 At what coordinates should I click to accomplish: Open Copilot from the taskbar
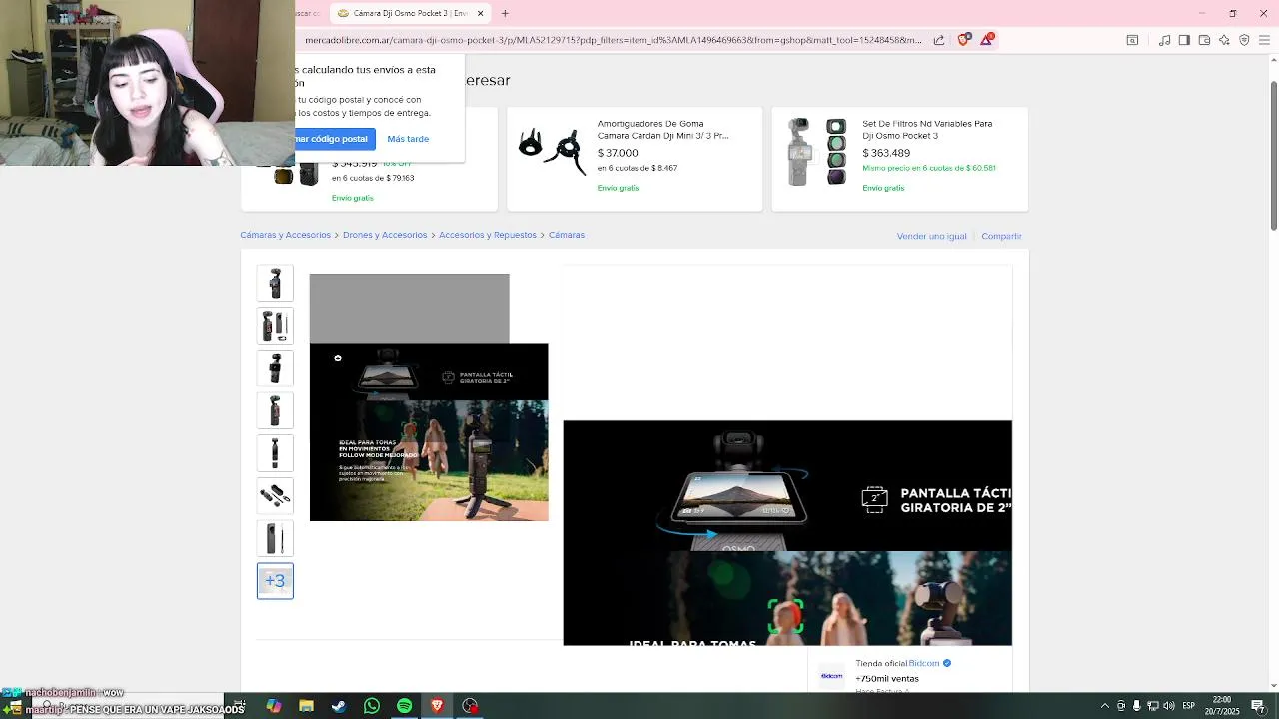click(x=273, y=706)
